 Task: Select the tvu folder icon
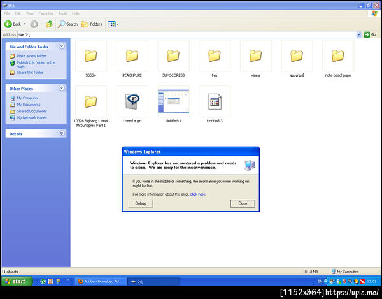tap(215, 56)
